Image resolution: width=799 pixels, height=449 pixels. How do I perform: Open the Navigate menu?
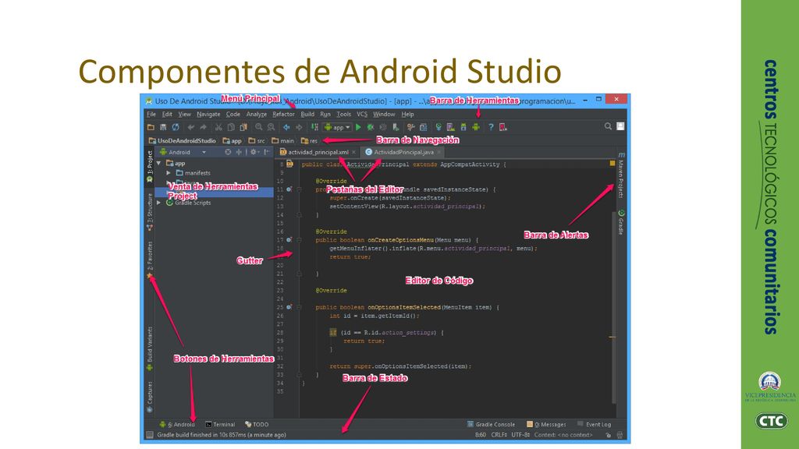pyautogui.click(x=208, y=114)
